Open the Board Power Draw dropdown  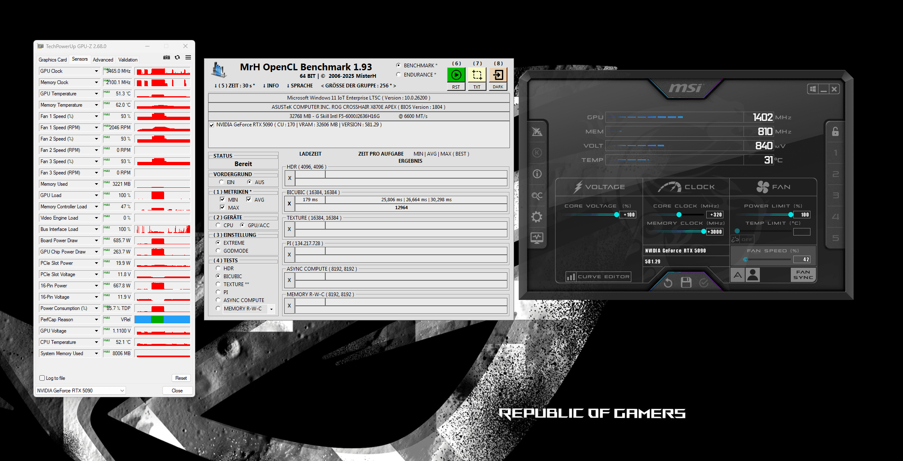pos(96,241)
